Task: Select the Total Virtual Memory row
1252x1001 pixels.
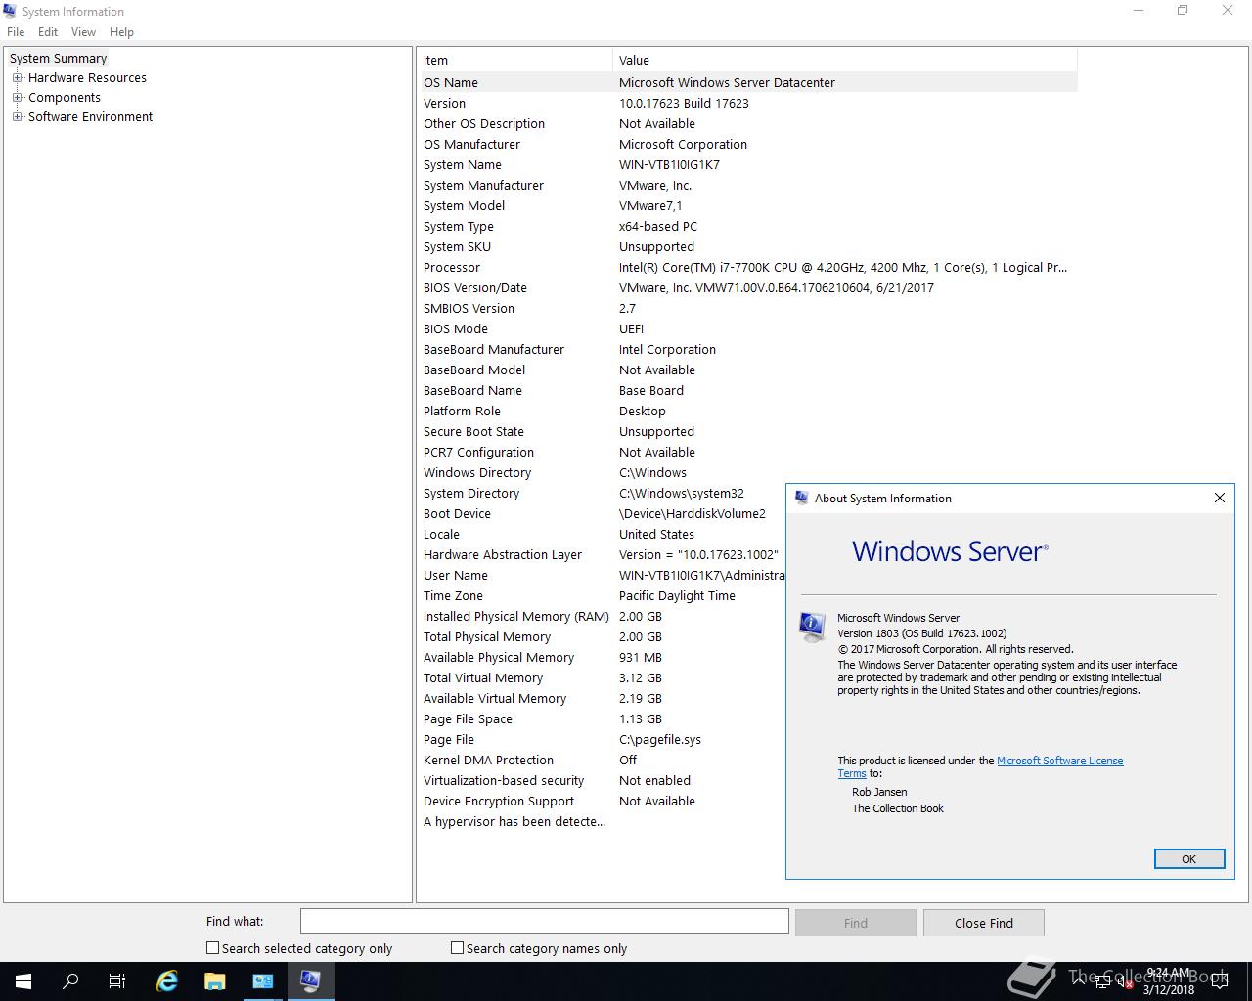Action: click(604, 677)
